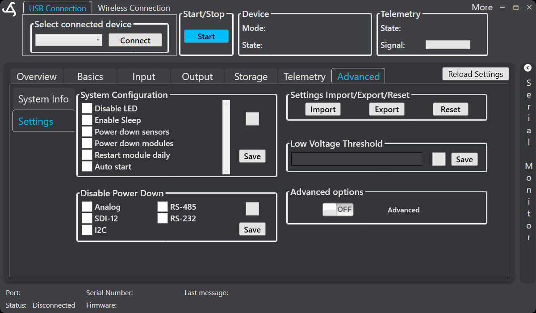Click the Advanced label beside the switch
Viewport: 536px width, 313px height.
404,210
